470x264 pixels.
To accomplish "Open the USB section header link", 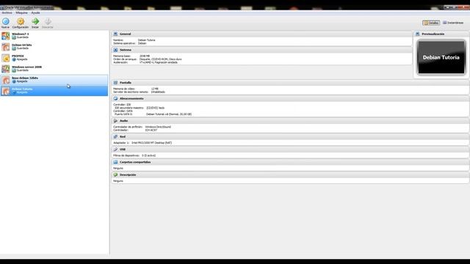I will pyautogui.click(x=123, y=150).
